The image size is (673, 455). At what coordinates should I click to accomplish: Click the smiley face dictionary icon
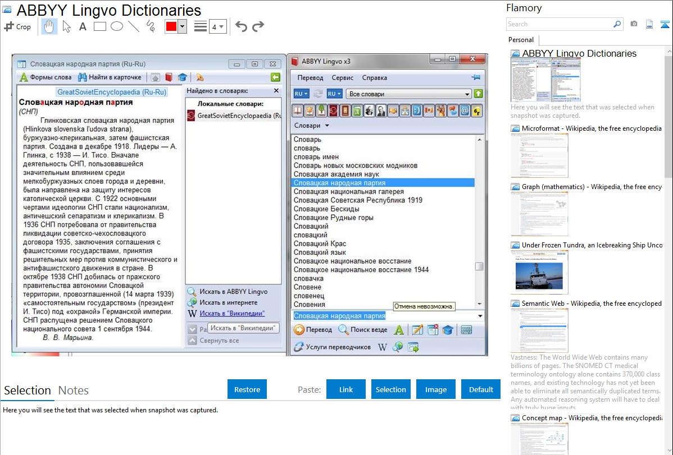pyautogui.click(x=417, y=111)
